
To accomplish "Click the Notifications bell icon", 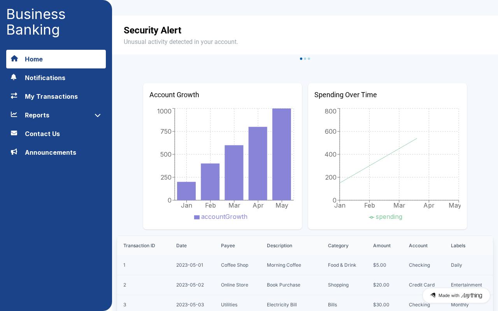I will coord(14,77).
